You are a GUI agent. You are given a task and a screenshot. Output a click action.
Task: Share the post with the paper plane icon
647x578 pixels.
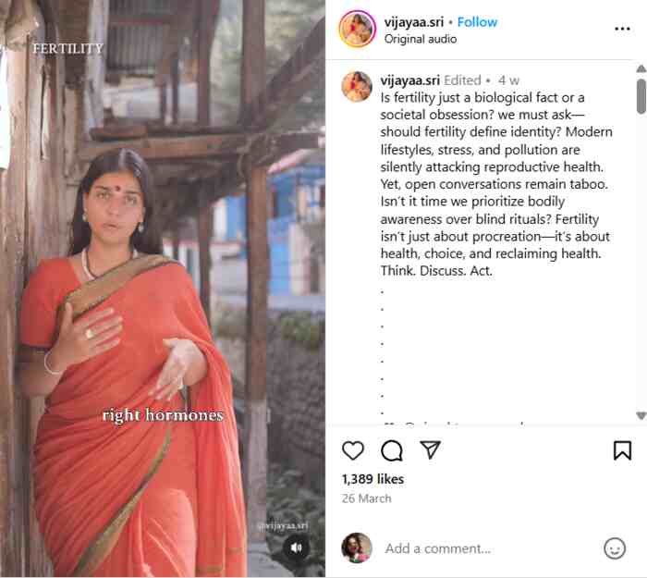tap(430, 450)
